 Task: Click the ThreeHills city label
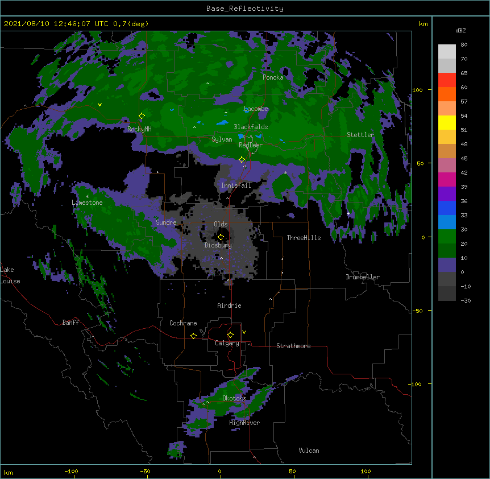pos(304,238)
